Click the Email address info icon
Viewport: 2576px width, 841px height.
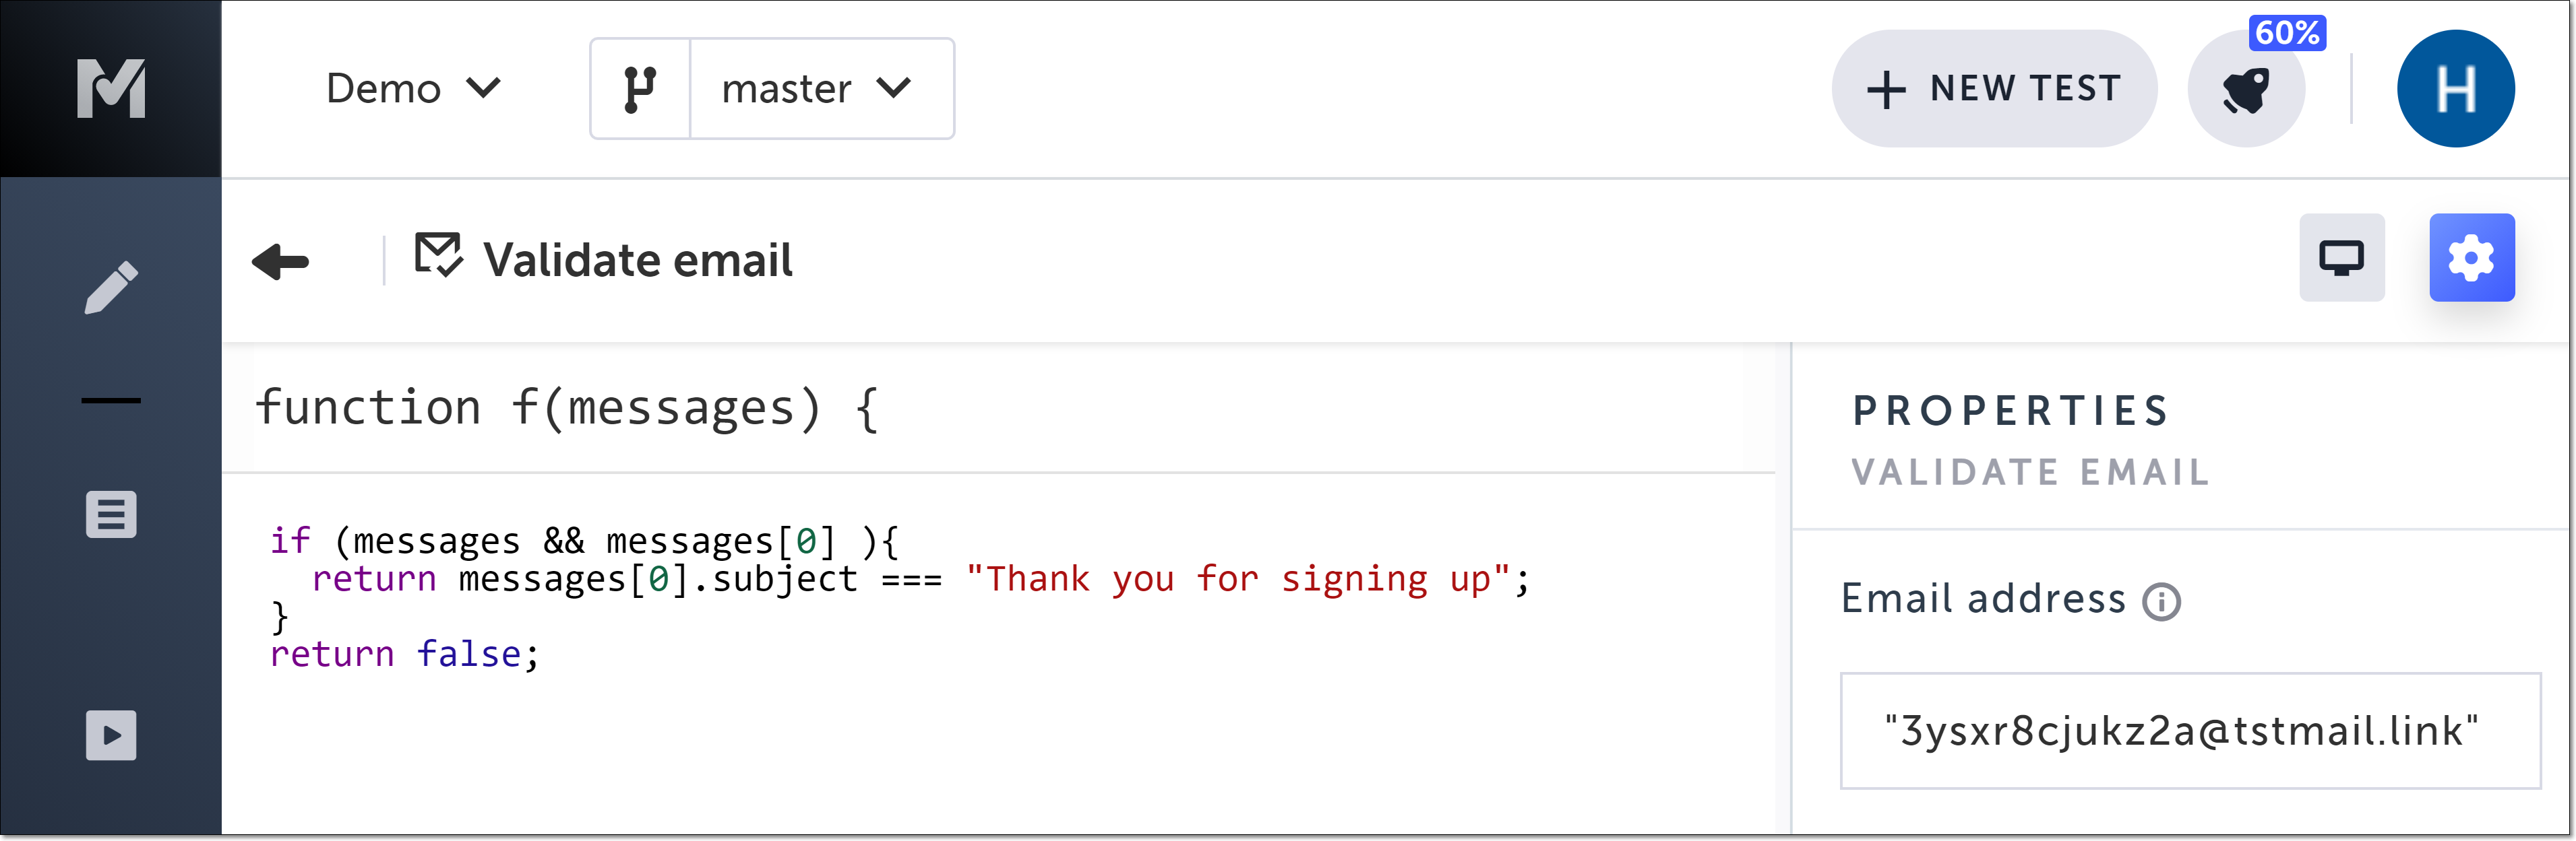click(2161, 601)
